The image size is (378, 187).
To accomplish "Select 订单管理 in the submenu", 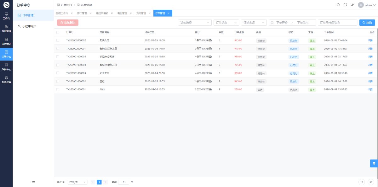I will (x=33, y=15).
